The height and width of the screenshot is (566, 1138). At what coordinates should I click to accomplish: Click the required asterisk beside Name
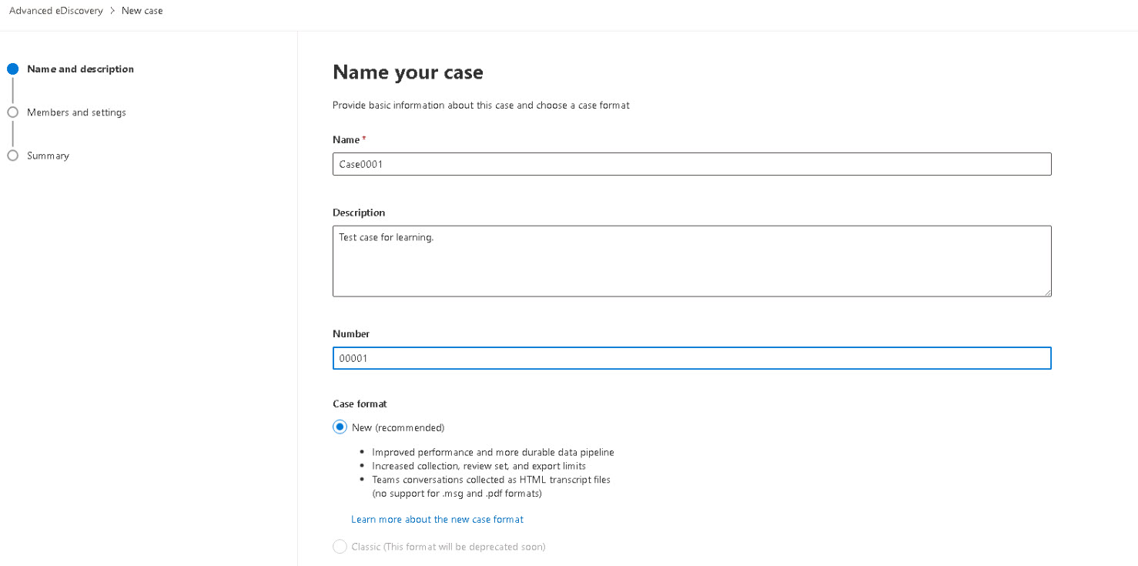[362, 137]
